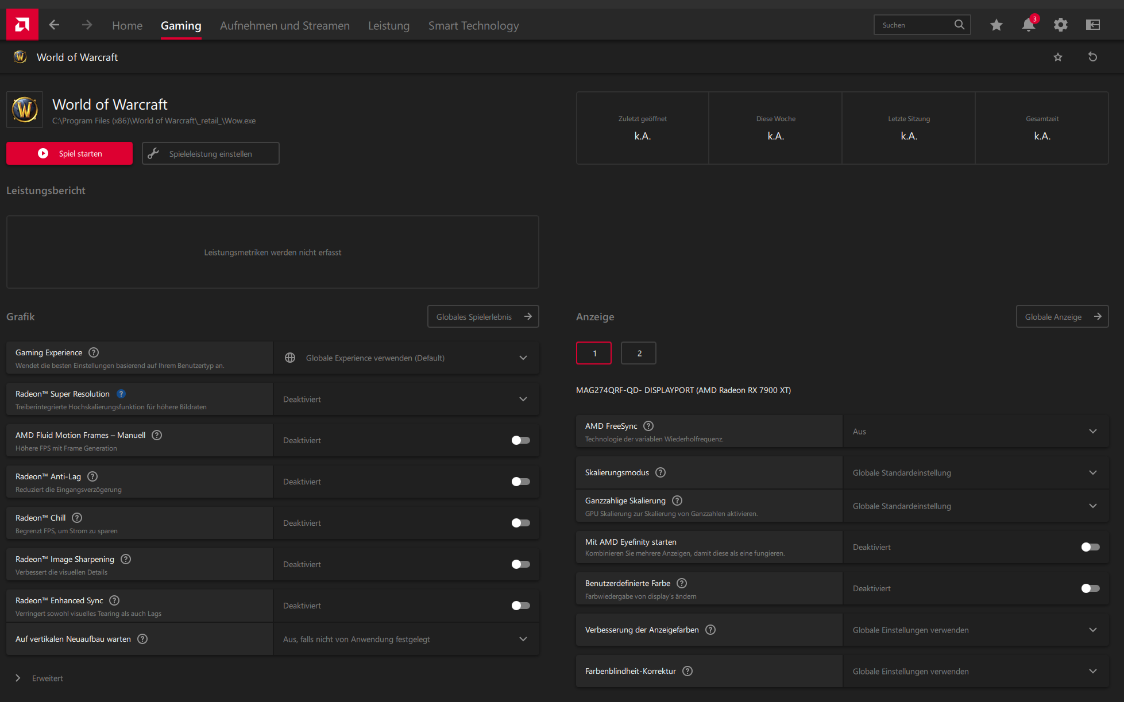
Task: Enable Benutzerdefinierte Farbe switch
Action: pyautogui.click(x=1090, y=588)
